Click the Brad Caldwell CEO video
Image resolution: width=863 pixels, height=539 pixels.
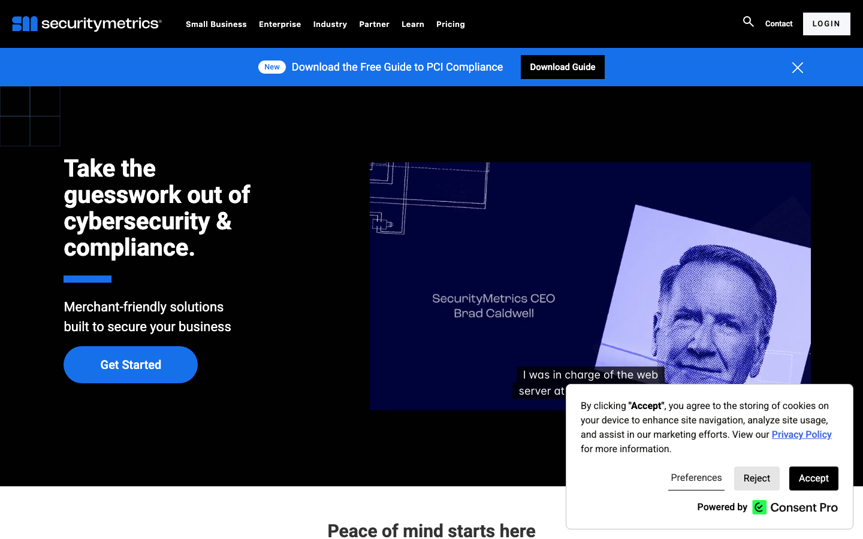click(590, 286)
